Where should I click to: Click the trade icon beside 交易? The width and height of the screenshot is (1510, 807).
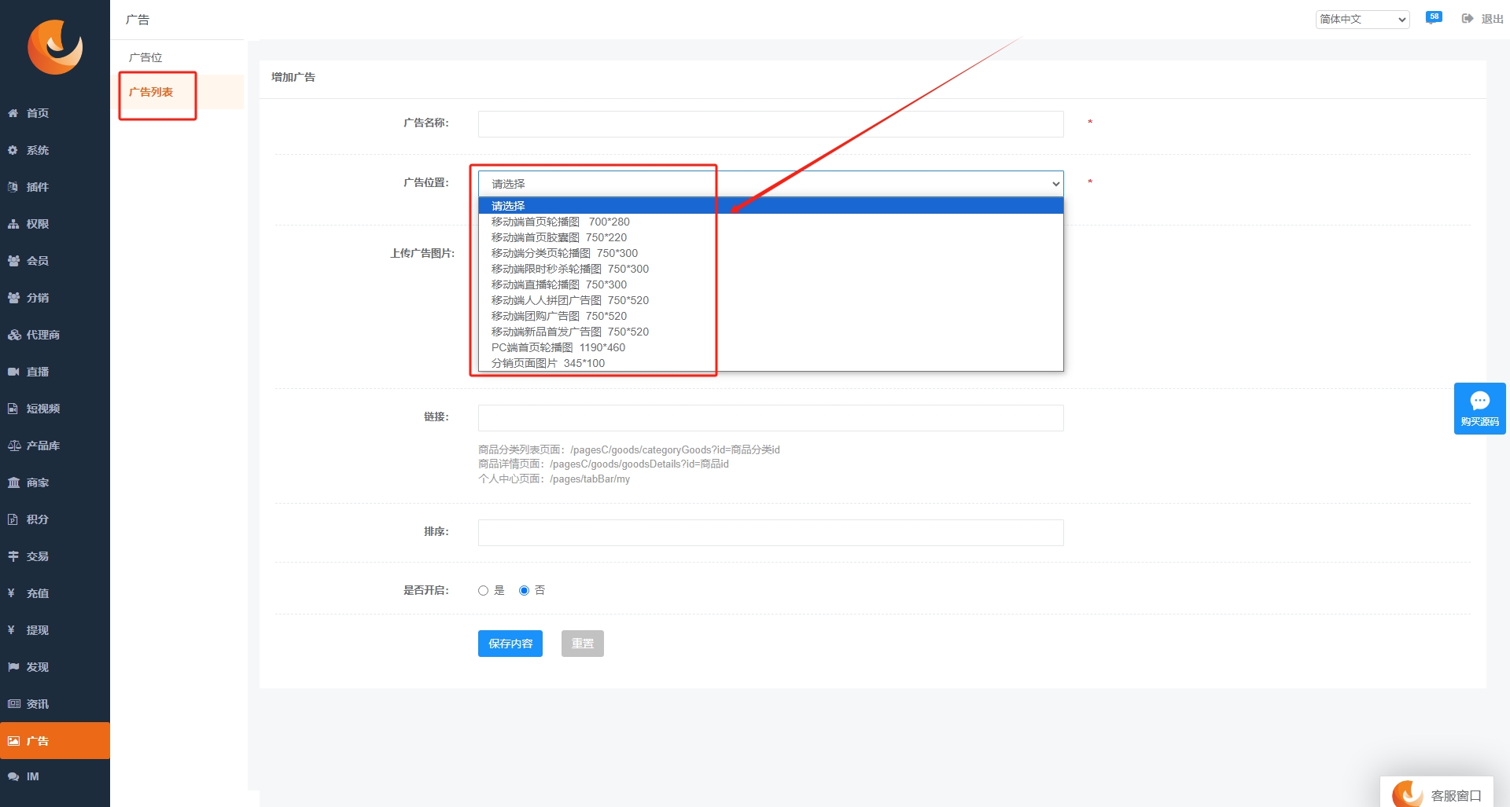[x=13, y=556]
